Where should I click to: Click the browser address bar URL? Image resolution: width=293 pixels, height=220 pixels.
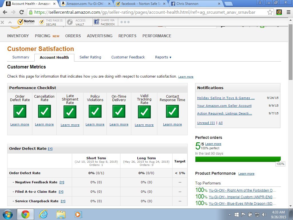[145, 12]
